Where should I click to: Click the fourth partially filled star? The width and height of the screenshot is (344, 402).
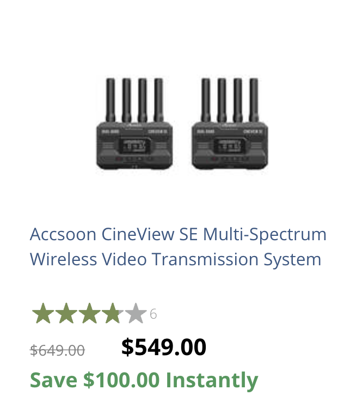click(x=112, y=314)
